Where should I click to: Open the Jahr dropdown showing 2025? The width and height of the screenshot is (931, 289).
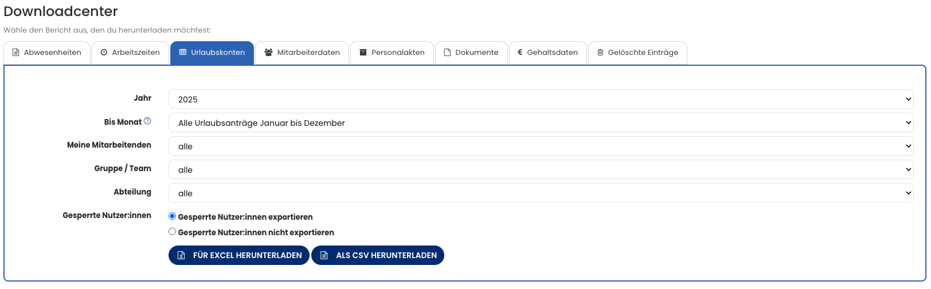(541, 99)
